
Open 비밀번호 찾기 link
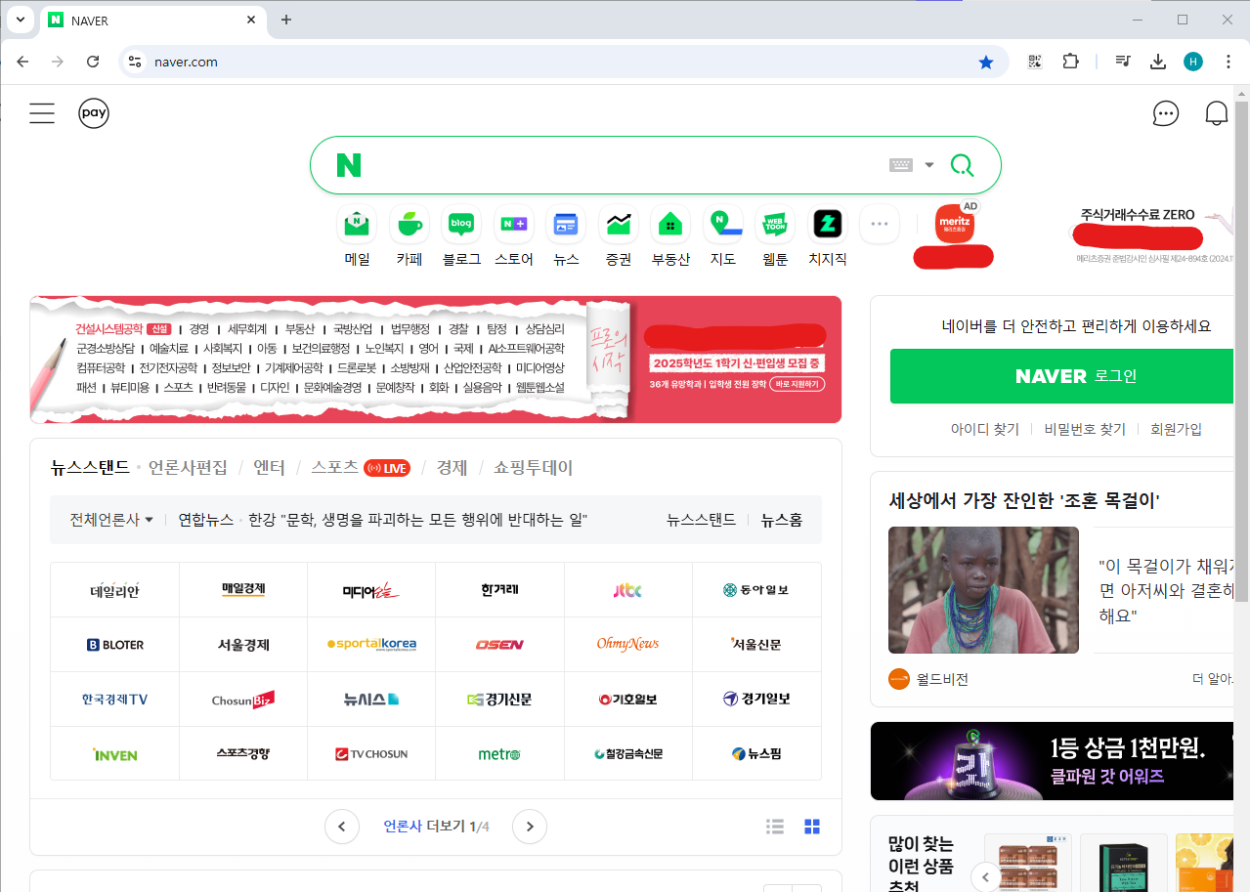click(x=1085, y=429)
